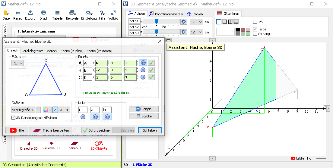Screen dimensions: 333x168
Task: Click the swap icon under line c
Action: coord(83,117)
